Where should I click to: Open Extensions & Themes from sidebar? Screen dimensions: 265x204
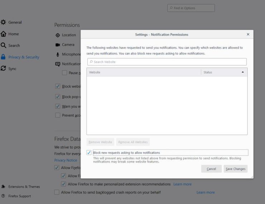pyautogui.click(x=24, y=186)
